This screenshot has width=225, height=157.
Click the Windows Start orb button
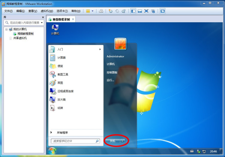(52, 151)
